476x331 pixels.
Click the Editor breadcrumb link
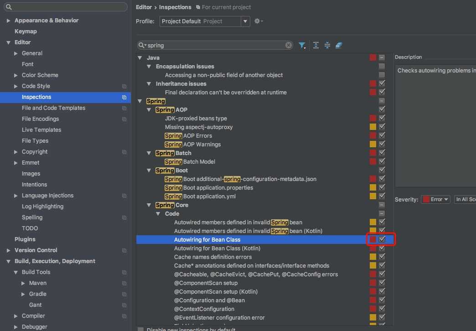(144, 7)
